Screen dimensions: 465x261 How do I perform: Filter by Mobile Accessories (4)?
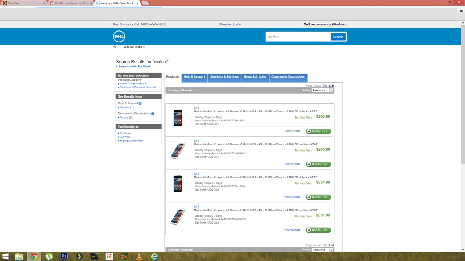pyautogui.click(x=133, y=84)
